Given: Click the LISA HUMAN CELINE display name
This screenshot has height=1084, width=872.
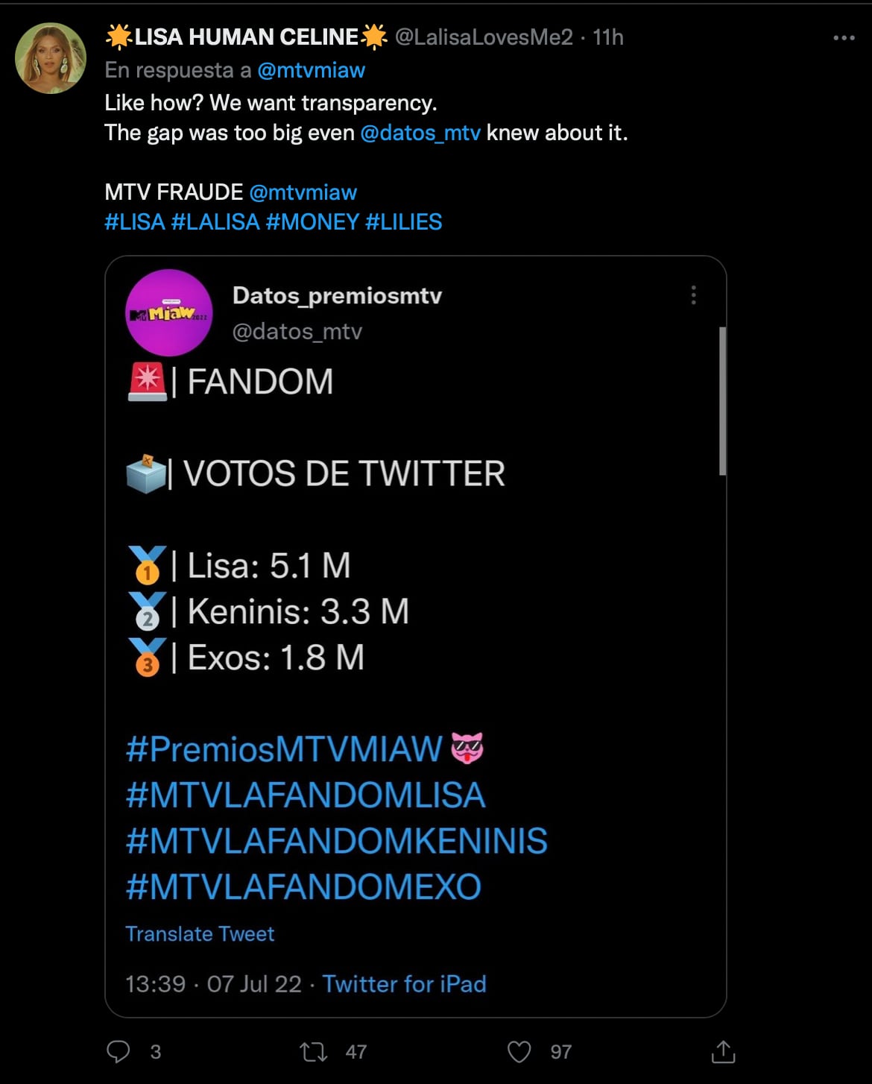Looking at the screenshot, I should 246,37.
